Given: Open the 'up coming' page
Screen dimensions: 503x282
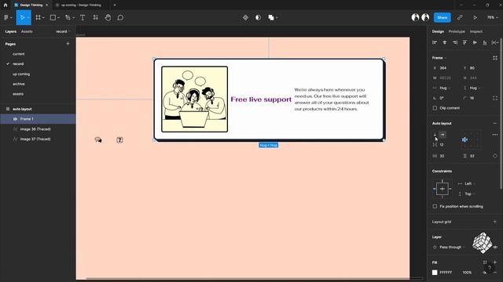Looking at the screenshot, I should pyautogui.click(x=21, y=74).
